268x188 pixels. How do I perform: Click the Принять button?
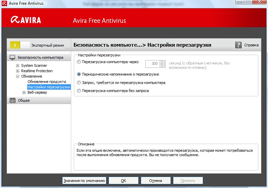(x=188, y=181)
